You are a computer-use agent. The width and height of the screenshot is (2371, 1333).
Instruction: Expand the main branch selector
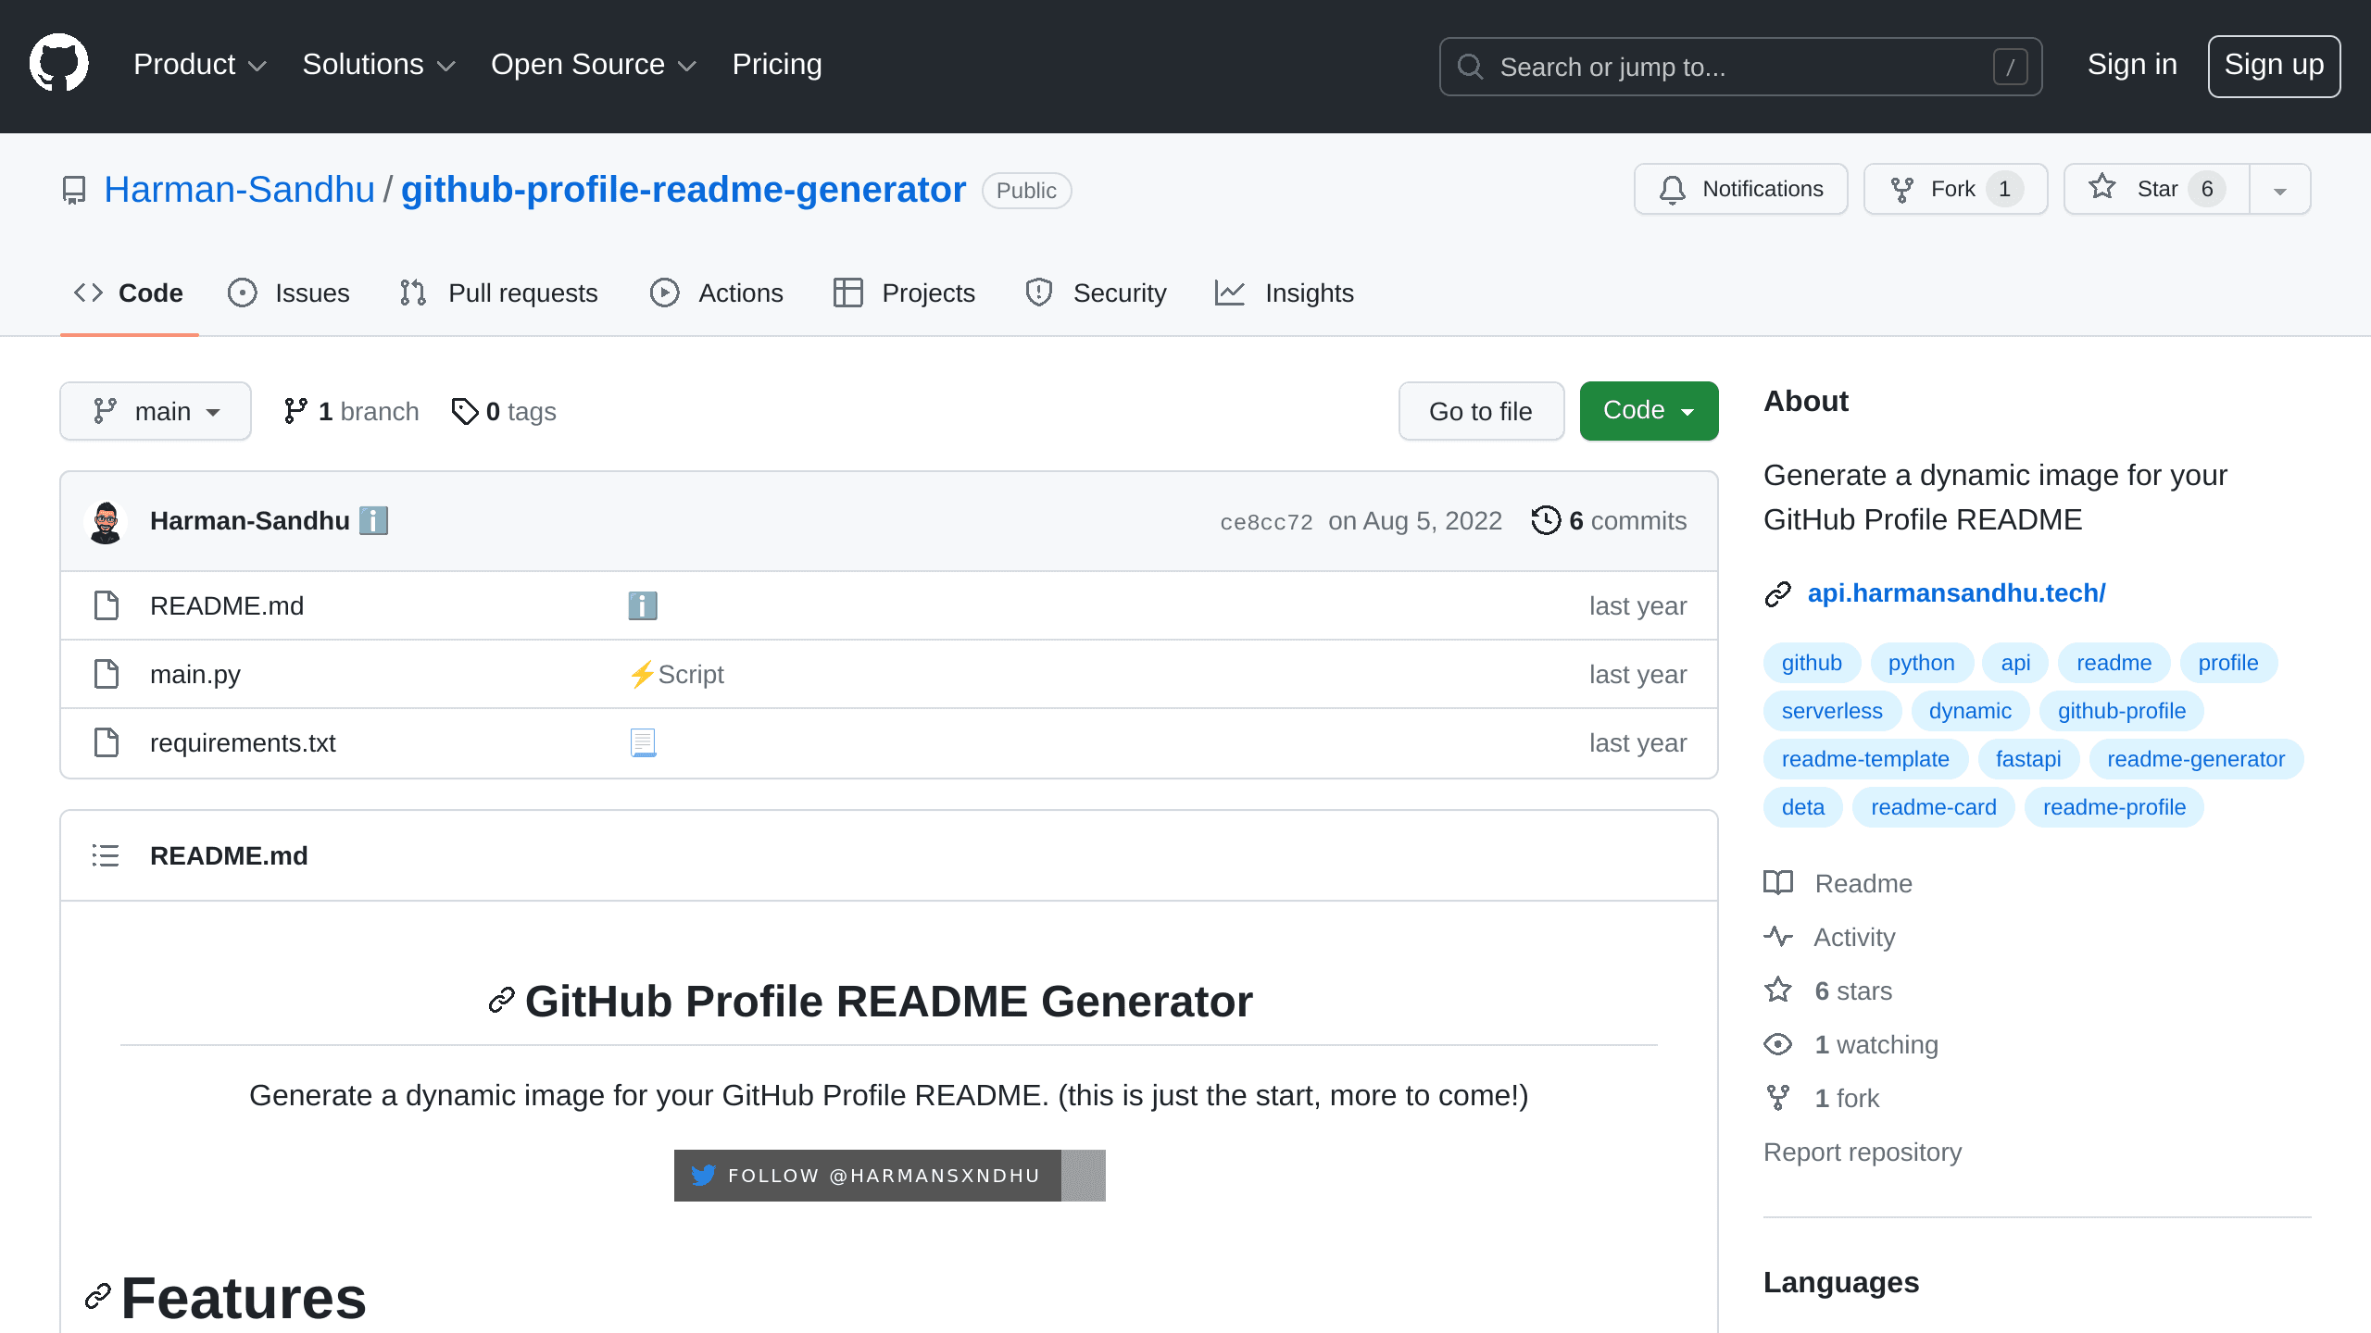pos(155,412)
